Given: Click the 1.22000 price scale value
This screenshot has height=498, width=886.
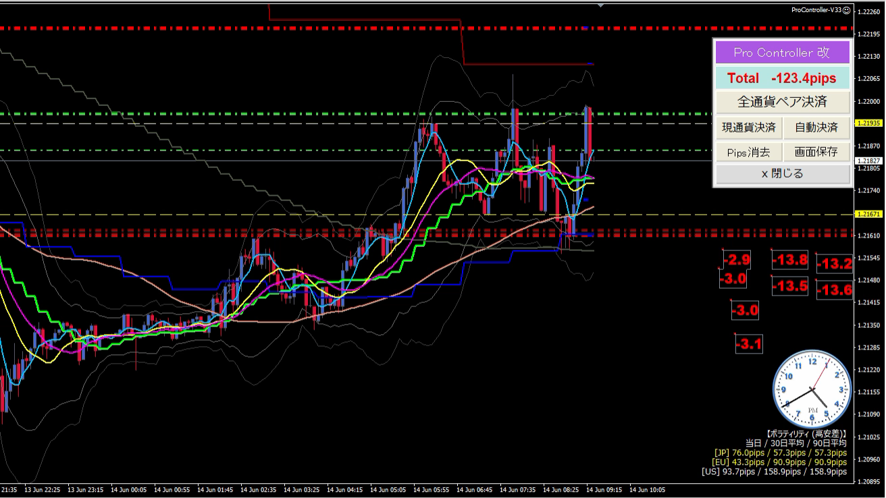Looking at the screenshot, I should click(868, 101).
